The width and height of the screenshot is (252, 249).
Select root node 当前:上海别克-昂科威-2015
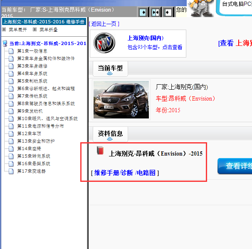click(48, 43)
